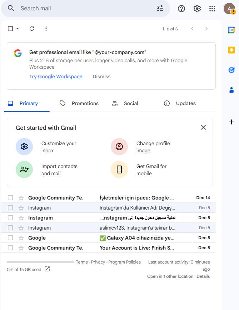
Task: Open the Terms link
Action: pos(82,262)
